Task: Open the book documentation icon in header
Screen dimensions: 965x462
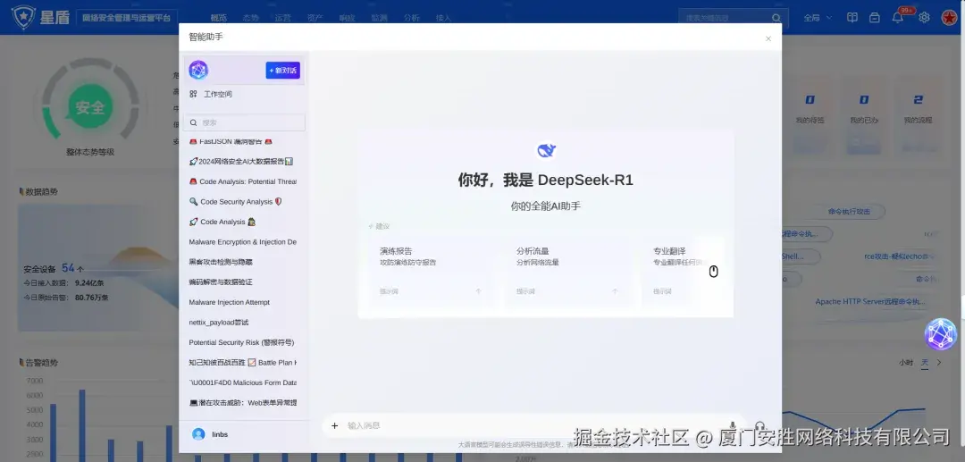Action: (852, 18)
